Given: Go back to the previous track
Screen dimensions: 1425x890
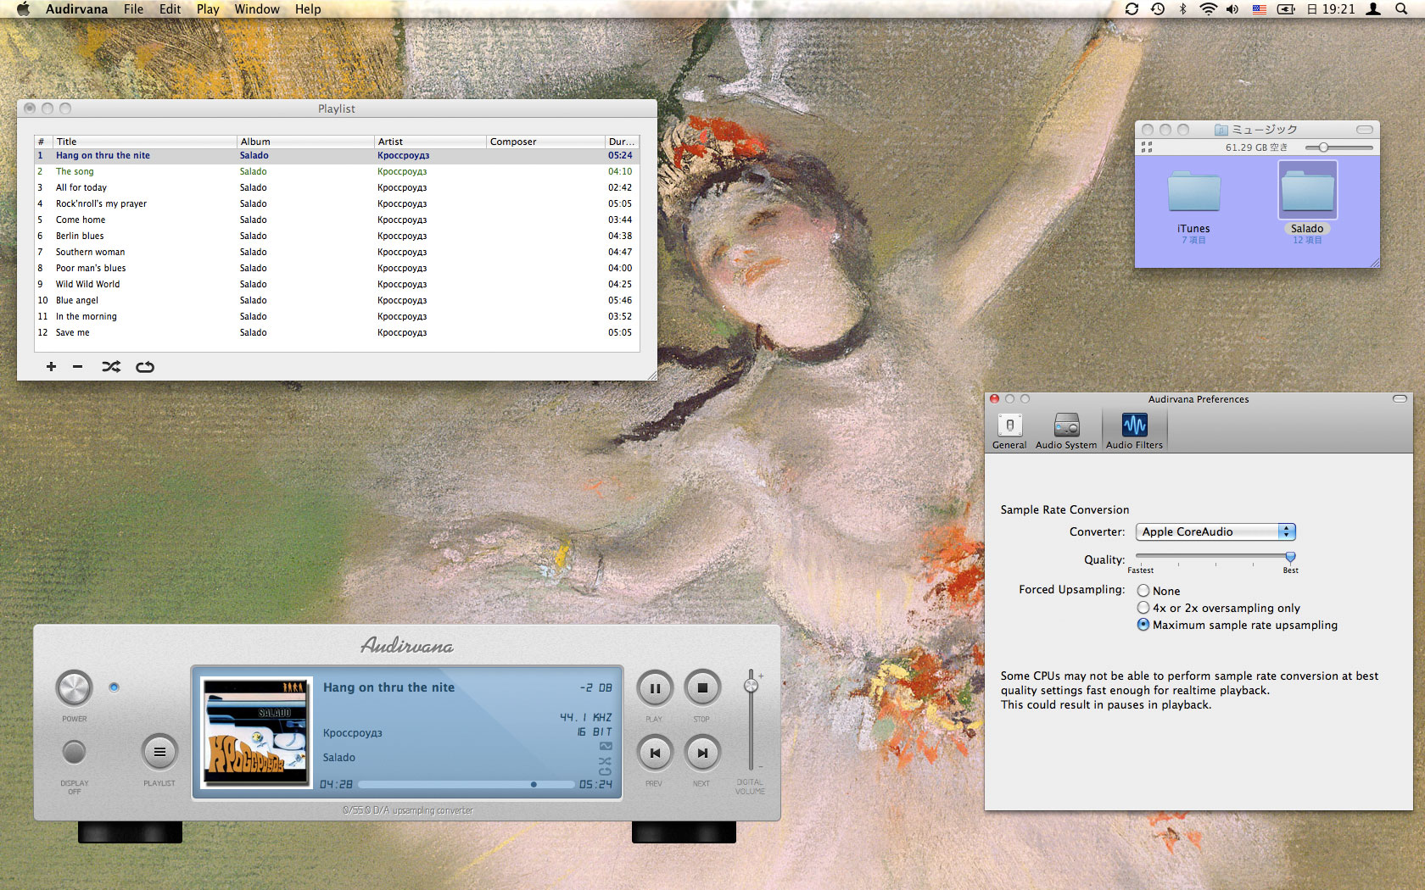Looking at the screenshot, I should click(x=654, y=753).
